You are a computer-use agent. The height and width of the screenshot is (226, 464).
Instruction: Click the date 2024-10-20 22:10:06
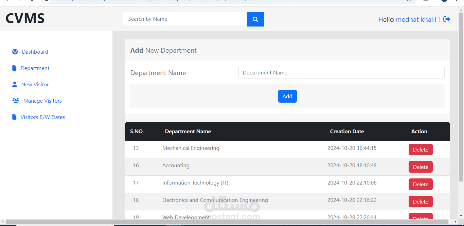[352, 182]
